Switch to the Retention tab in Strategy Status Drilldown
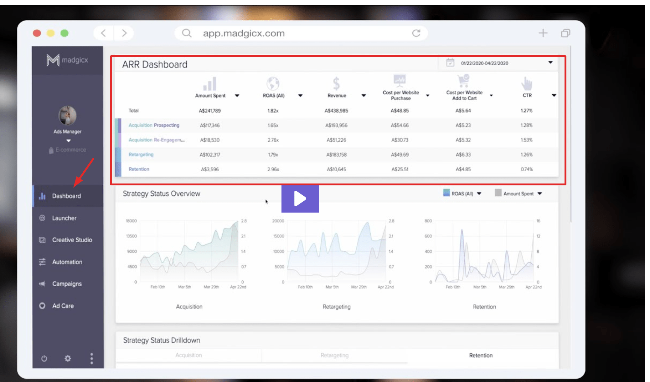Image resolution: width=650 pixels, height=382 pixels. 481,355
